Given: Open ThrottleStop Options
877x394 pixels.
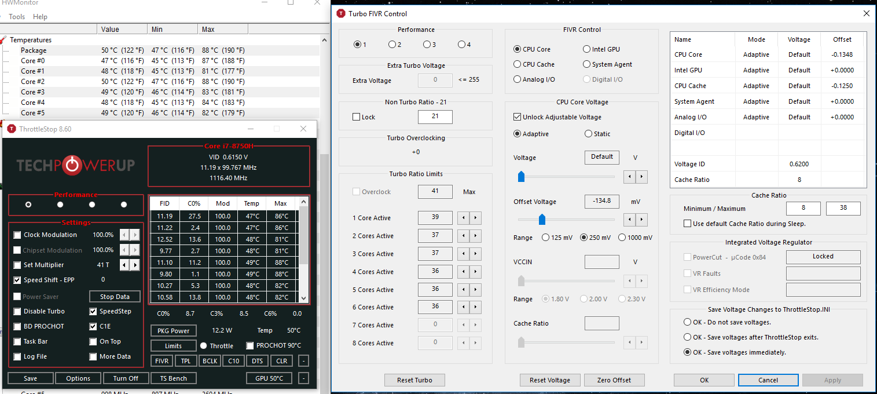Looking at the screenshot, I should pos(78,378).
